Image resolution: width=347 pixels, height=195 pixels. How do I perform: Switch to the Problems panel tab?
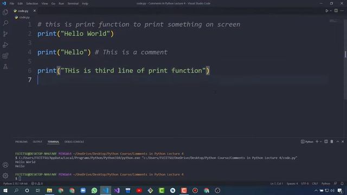[x=21, y=142]
